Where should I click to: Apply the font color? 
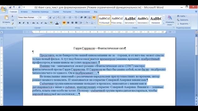[57, 23]
